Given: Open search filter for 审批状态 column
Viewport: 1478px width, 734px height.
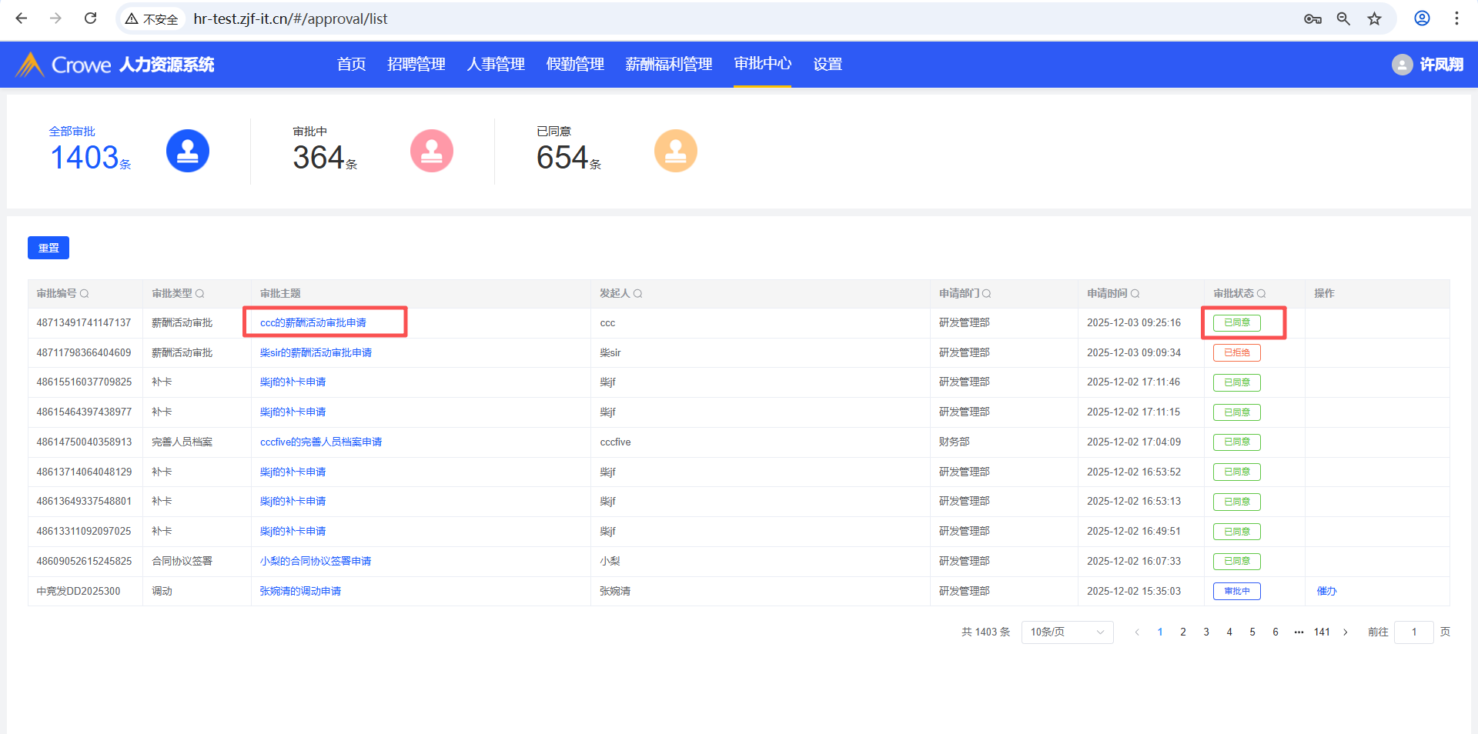Looking at the screenshot, I should tap(1262, 294).
